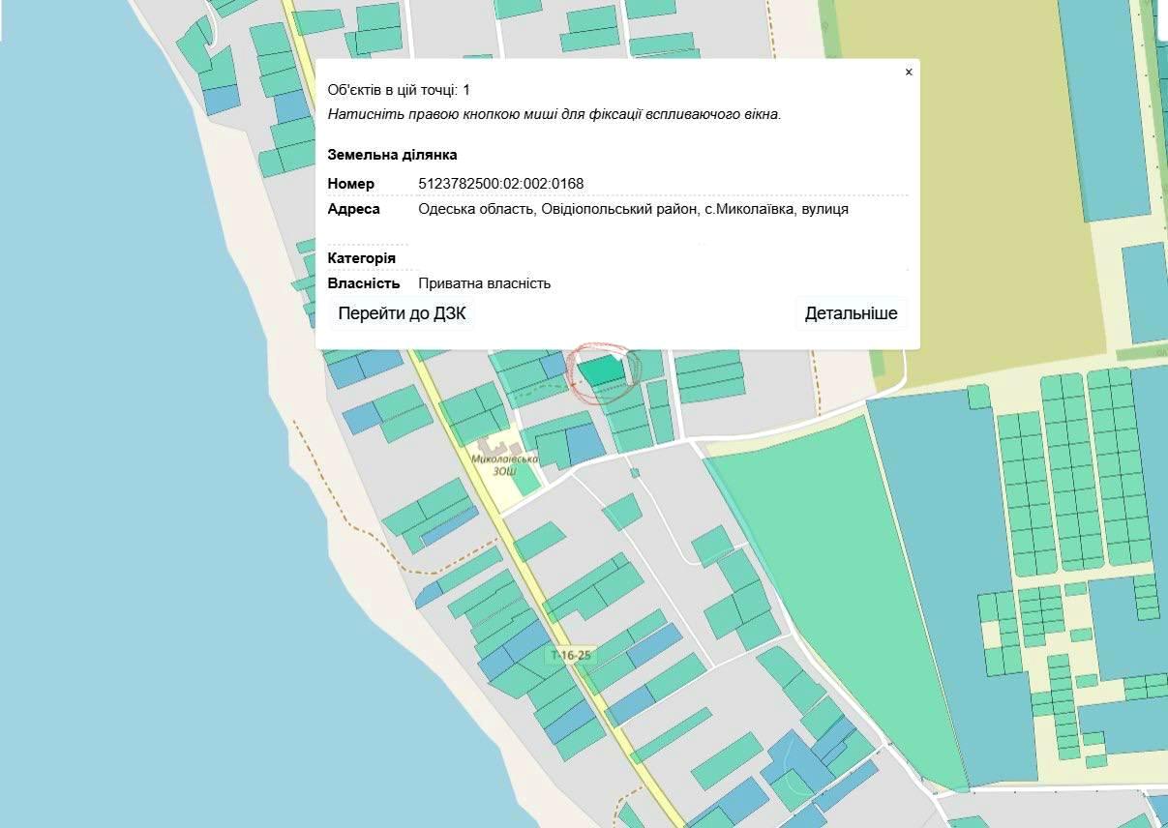Click the grey school building footprint
The image size is (1168, 828).
[x=484, y=448]
